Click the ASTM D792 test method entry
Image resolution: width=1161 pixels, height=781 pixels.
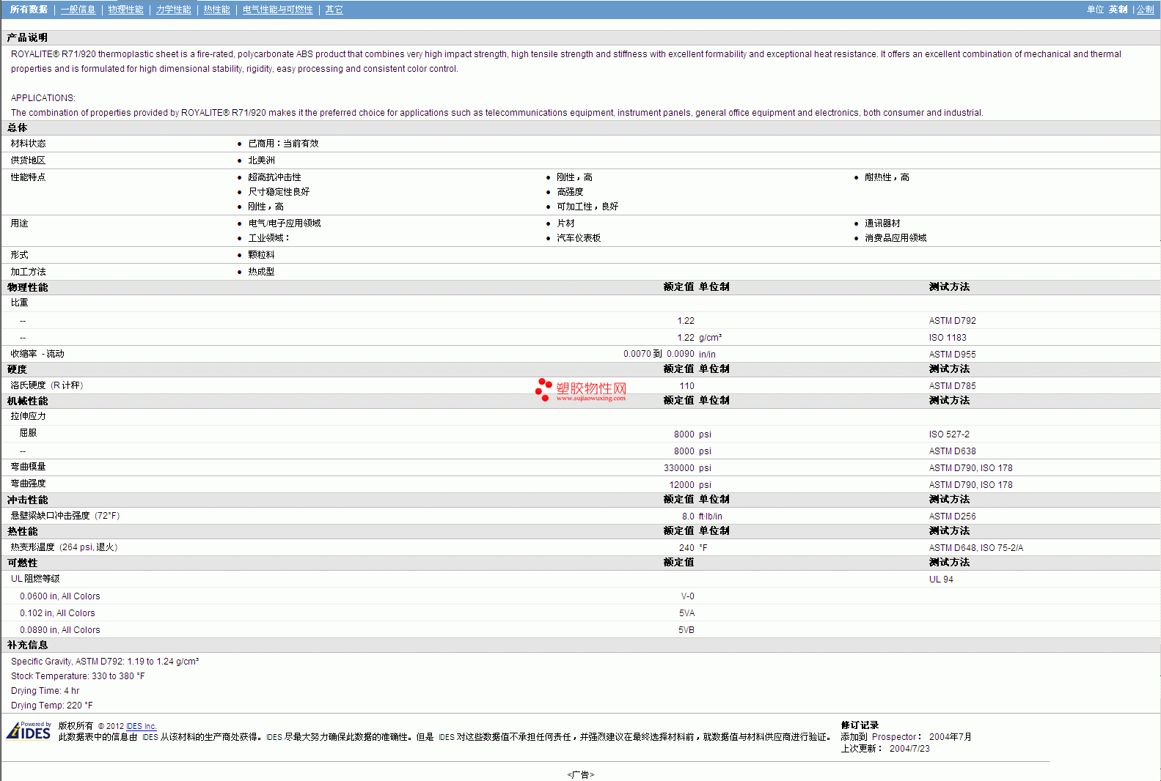(x=952, y=321)
